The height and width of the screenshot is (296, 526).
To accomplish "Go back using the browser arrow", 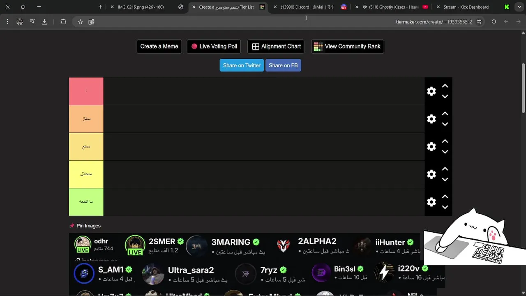I will pos(506,22).
